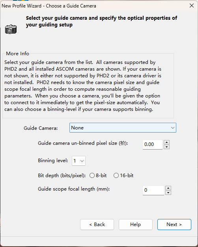Expand the Binning level combo box
198x247 pixels.
tap(78, 161)
